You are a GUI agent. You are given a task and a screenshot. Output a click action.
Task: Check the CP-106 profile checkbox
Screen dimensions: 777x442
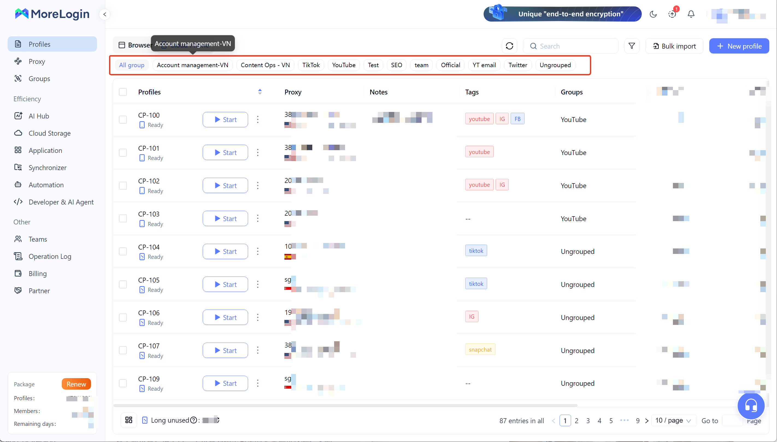123,317
